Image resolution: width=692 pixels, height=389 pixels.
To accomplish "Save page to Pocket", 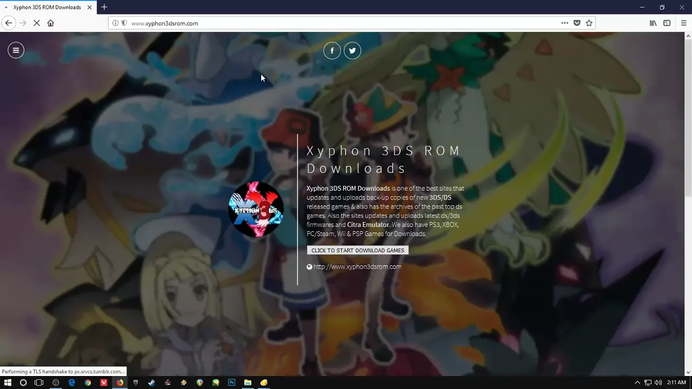I will pos(577,23).
